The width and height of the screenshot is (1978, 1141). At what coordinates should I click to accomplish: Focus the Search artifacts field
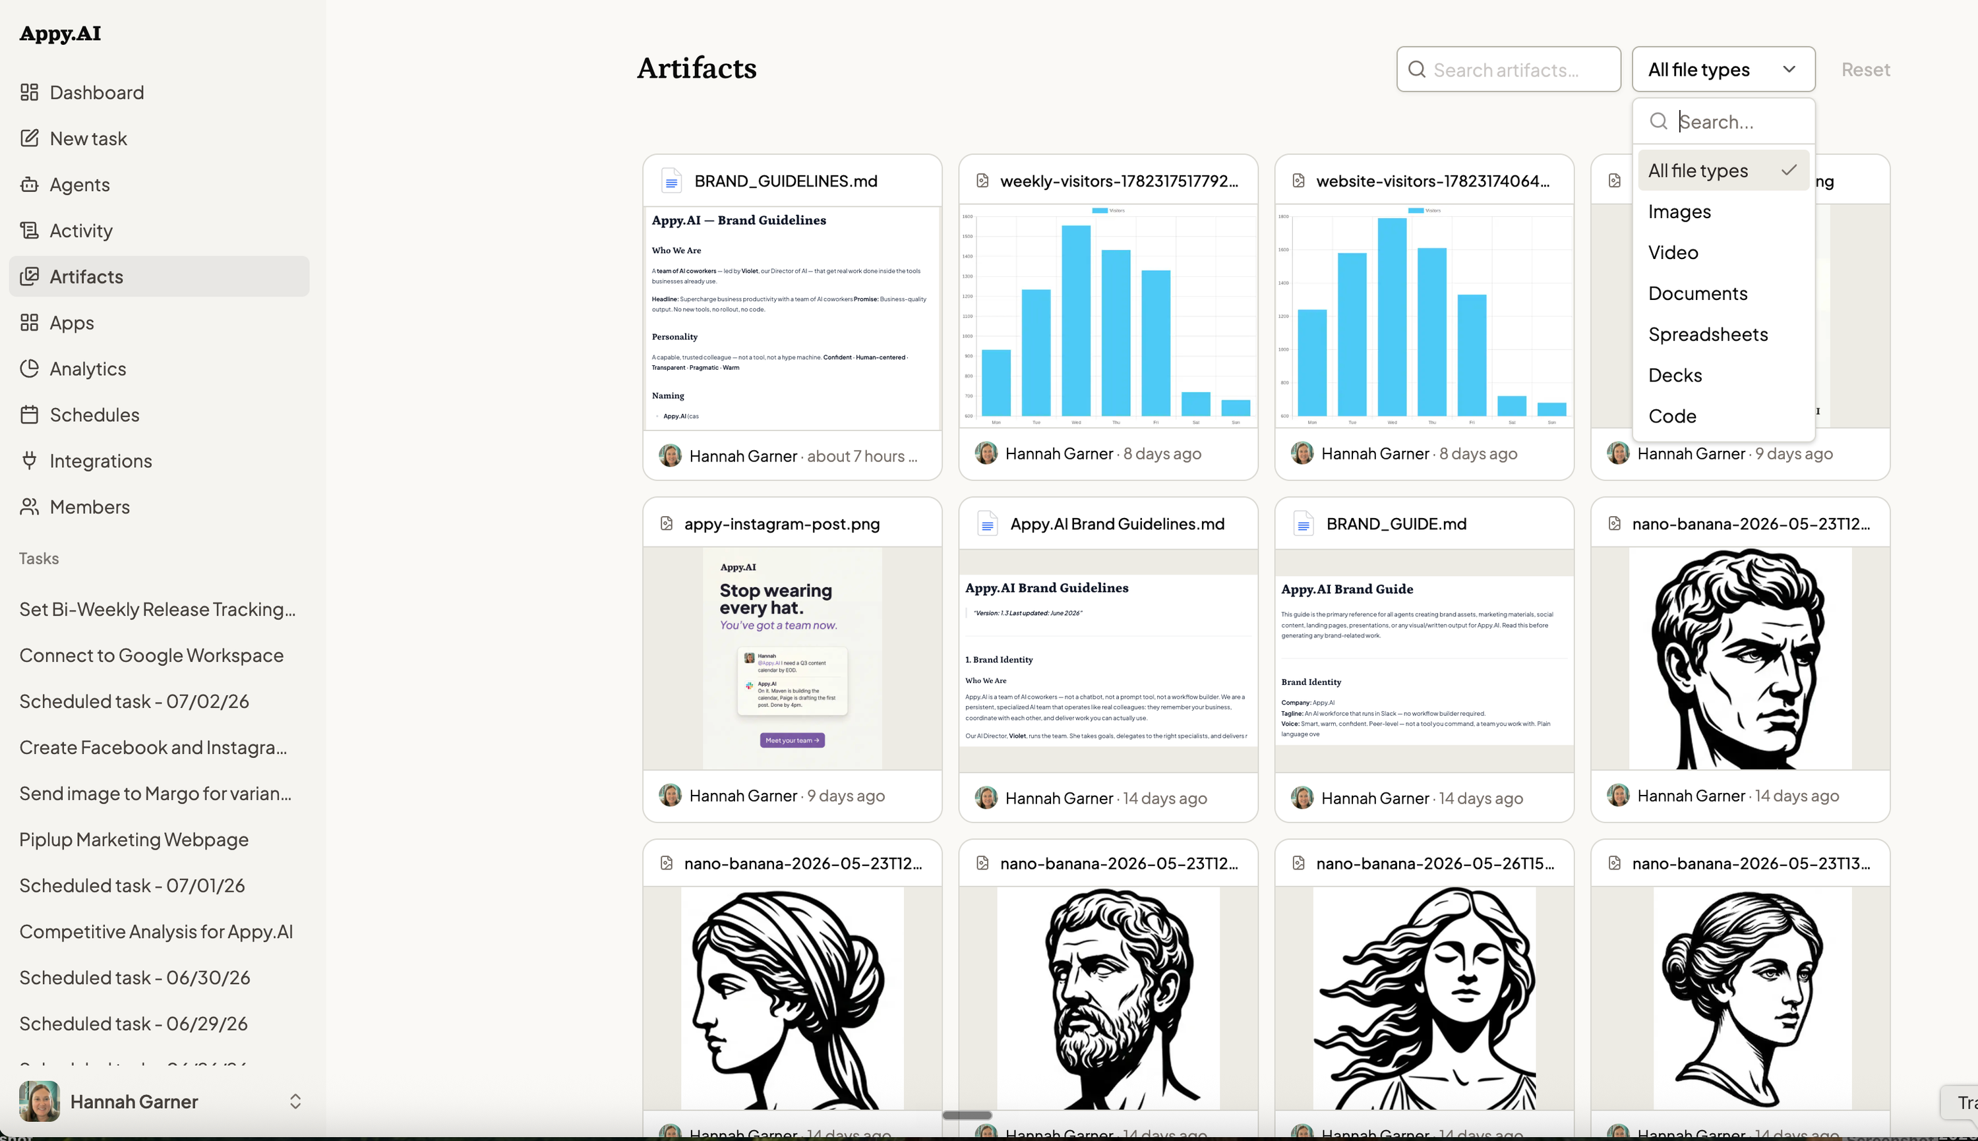1509,69
